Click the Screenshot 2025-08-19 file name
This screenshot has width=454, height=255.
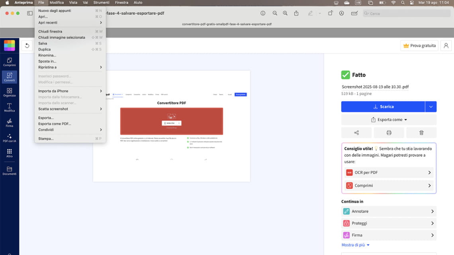coord(375,86)
